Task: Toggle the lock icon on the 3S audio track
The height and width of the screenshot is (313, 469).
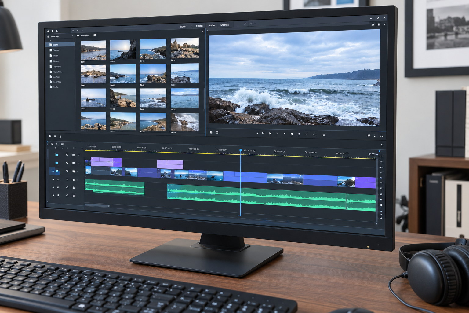Action: [58, 179]
